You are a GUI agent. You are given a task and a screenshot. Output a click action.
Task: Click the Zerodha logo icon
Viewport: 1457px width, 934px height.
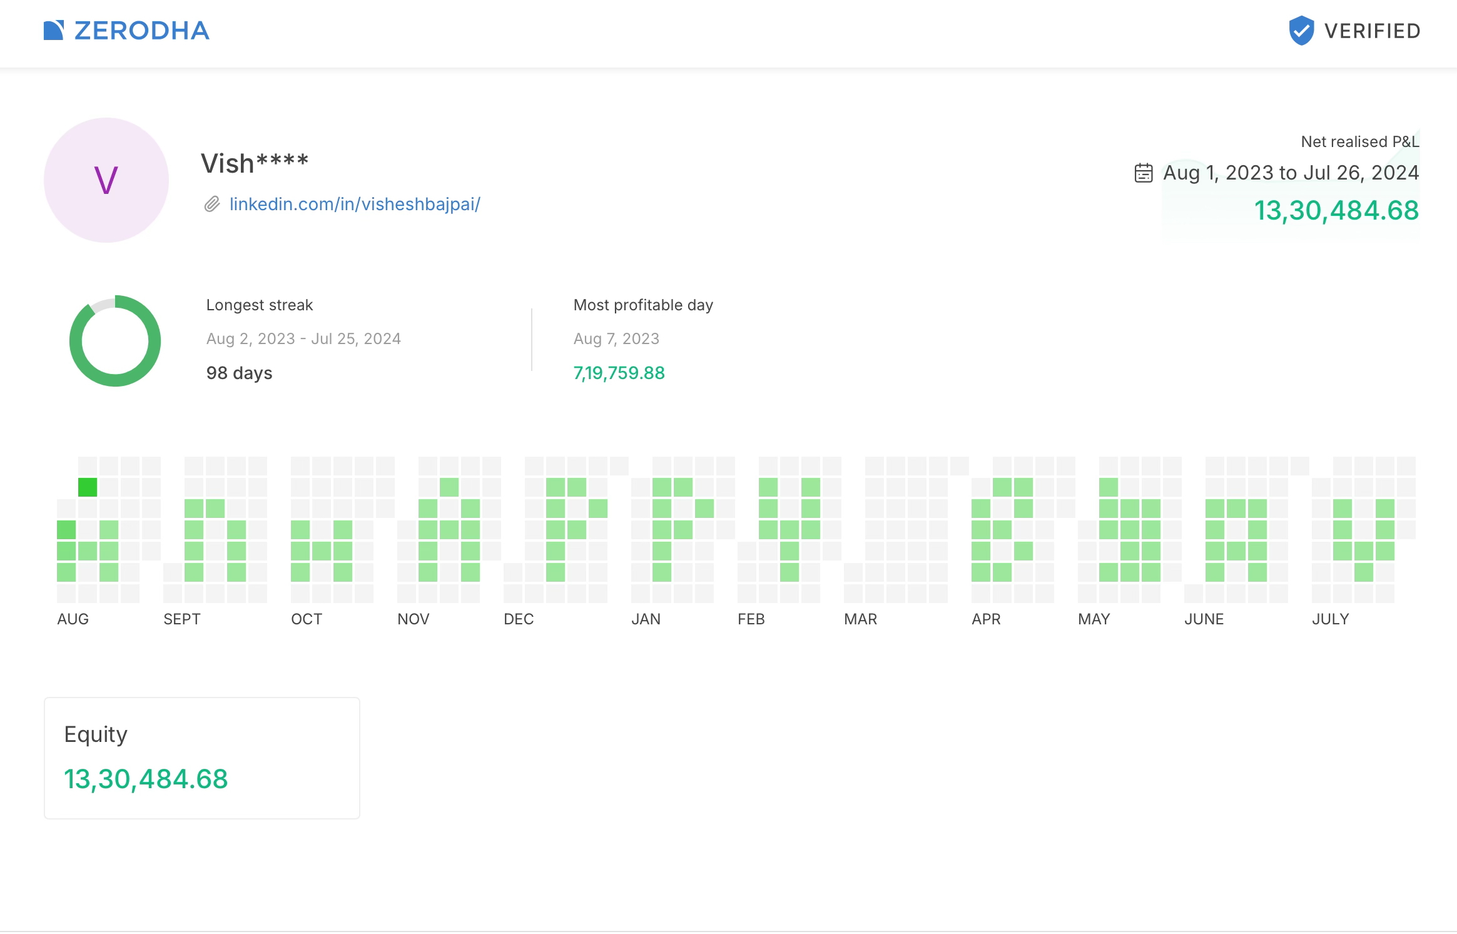[x=54, y=30]
